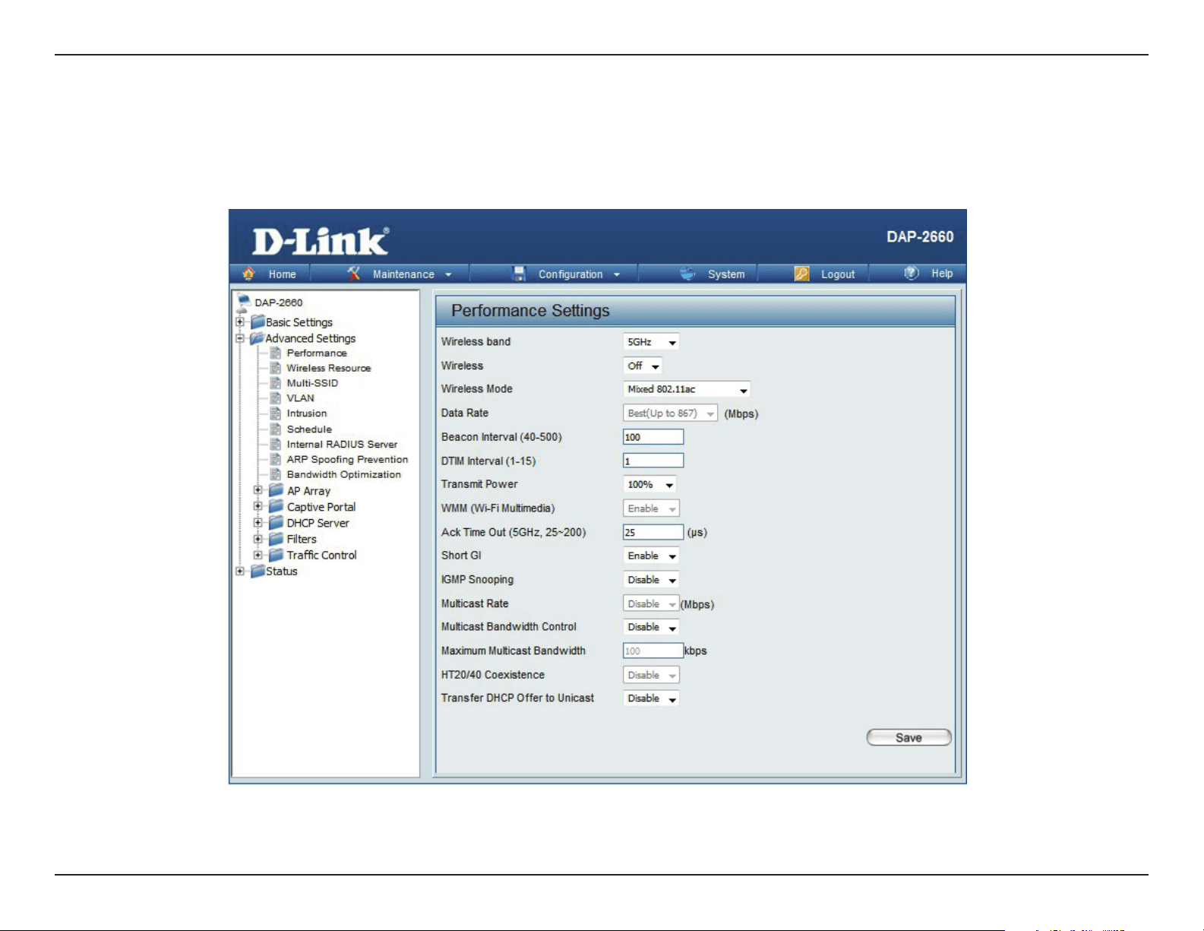Open the Data Rate dropdown

[x=670, y=413]
